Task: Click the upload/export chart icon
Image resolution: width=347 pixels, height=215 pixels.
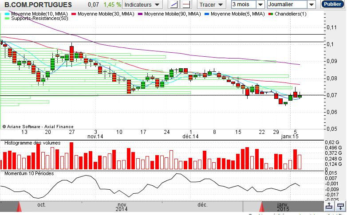Action: click(x=329, y=206)
